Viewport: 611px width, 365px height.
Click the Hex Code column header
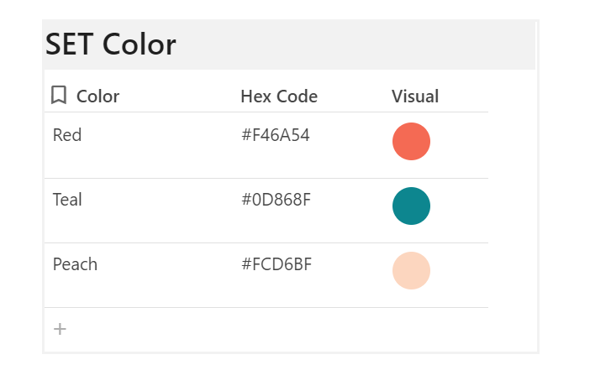(279, 96)
